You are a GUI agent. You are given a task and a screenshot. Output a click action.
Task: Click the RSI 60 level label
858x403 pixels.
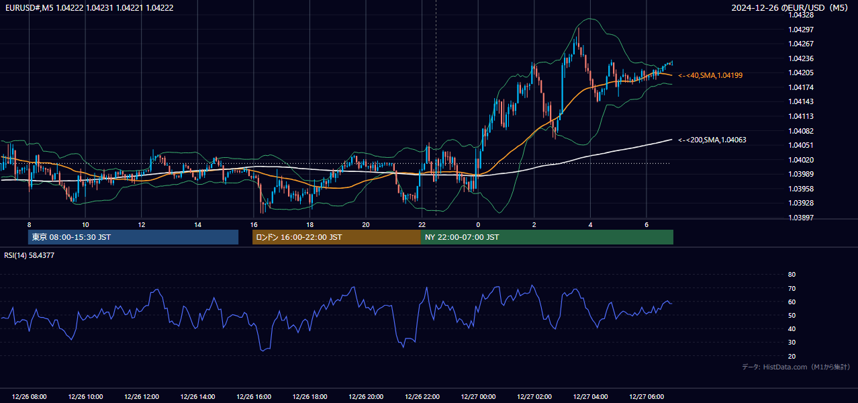tap(792, 302)
